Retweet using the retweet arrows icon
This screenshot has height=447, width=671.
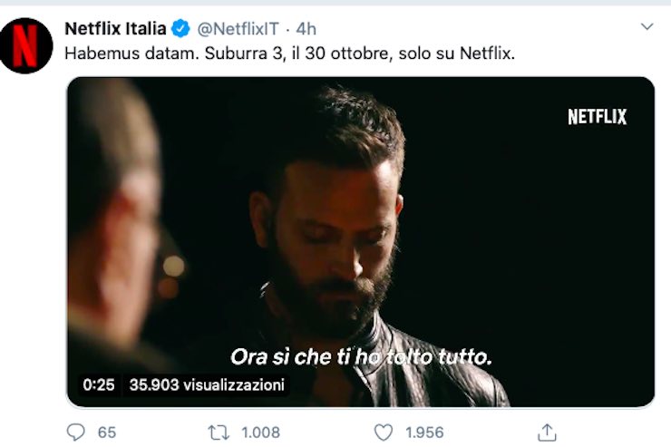(219, 432)
